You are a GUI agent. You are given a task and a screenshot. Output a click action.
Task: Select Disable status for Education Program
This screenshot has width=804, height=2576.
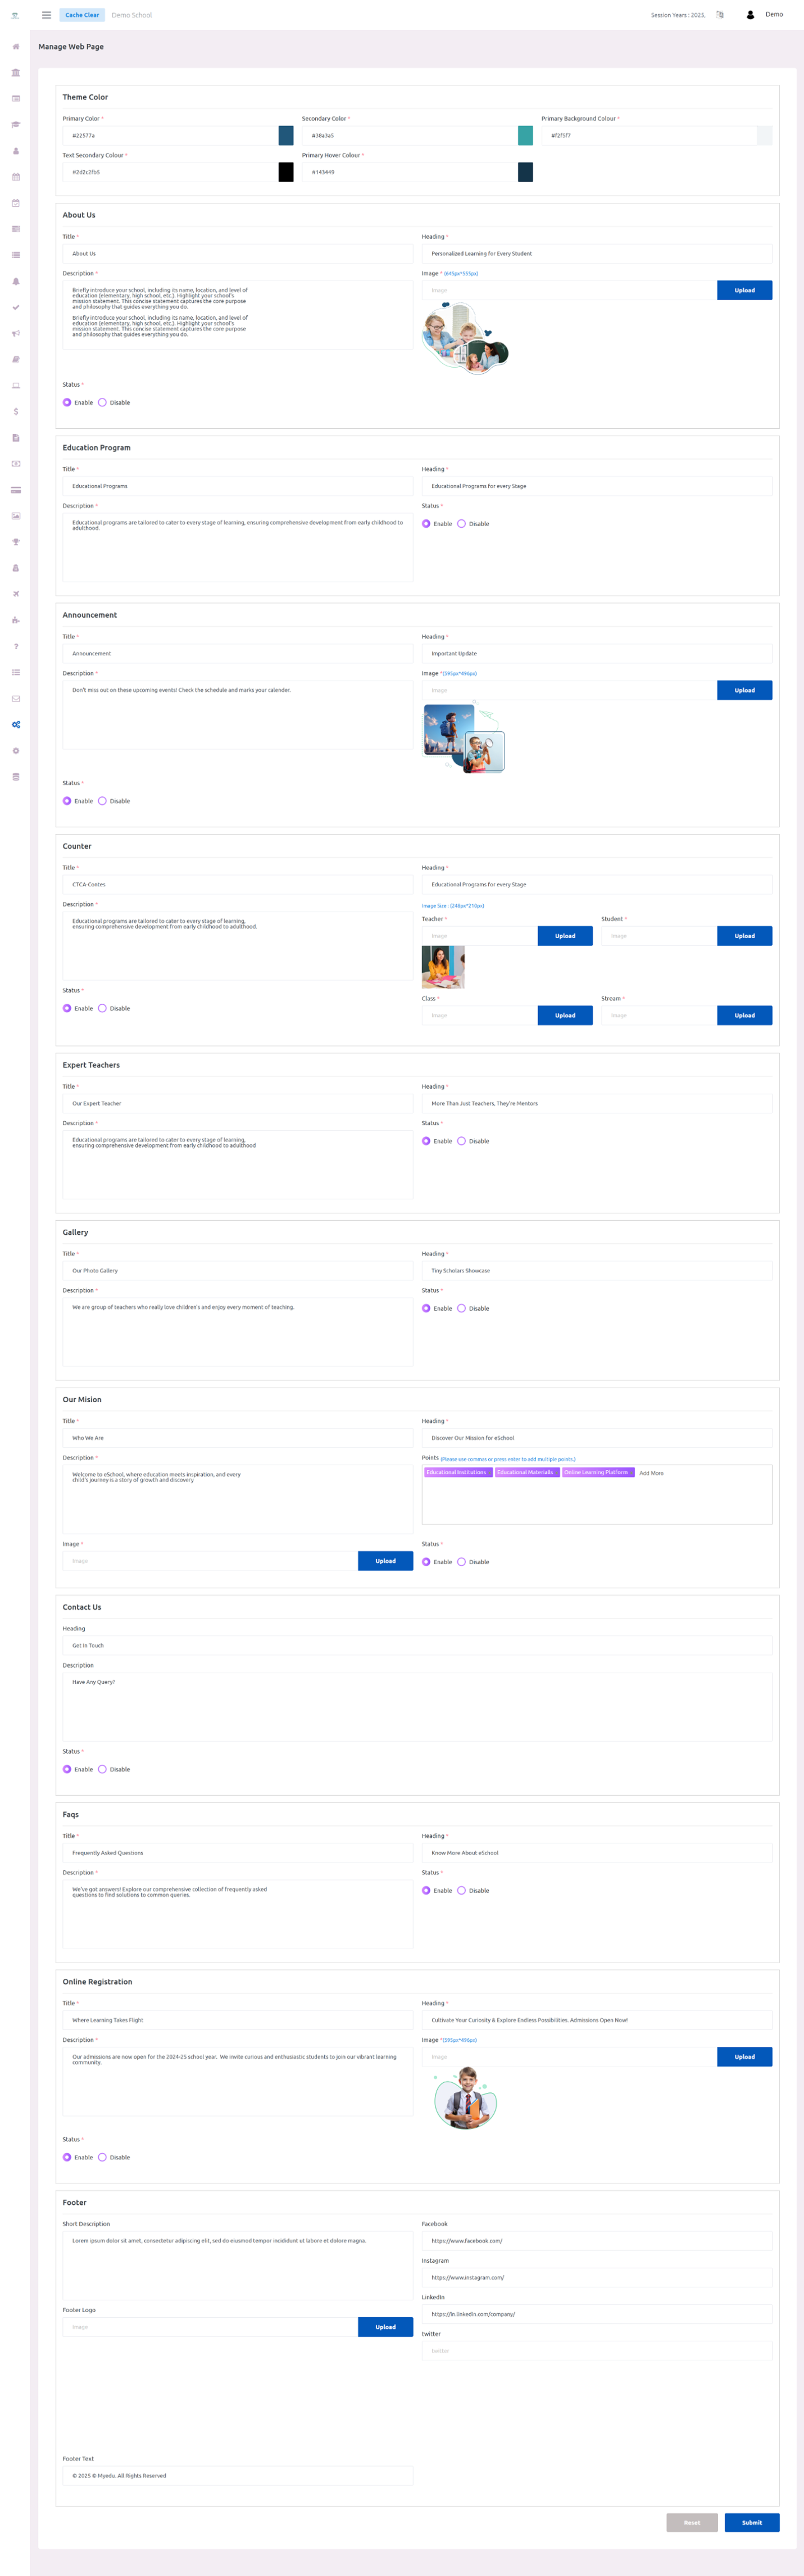[461, 524]
